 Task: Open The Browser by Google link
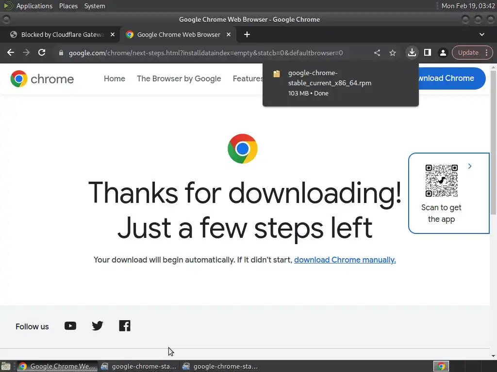pos(179,79)
